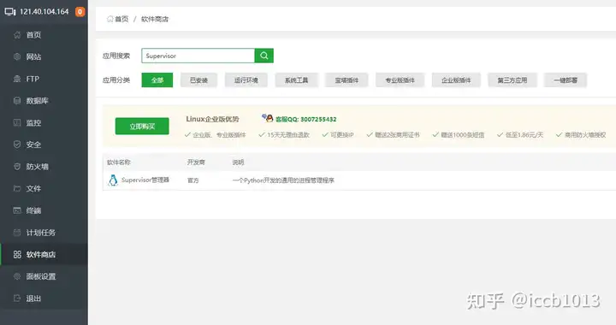Select the 企业版插件 category filter

pyautogui.click(x=456, y=80)
